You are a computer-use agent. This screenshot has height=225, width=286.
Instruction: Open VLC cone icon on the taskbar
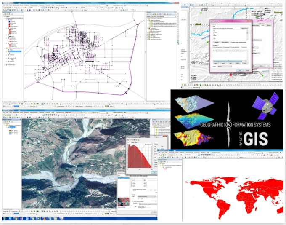(x=44, y=218)
